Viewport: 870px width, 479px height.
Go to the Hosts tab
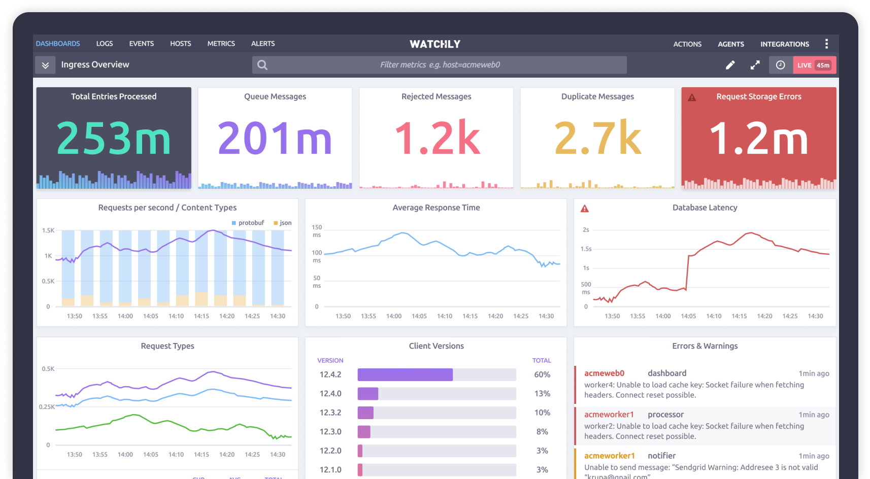click(180, 44)
